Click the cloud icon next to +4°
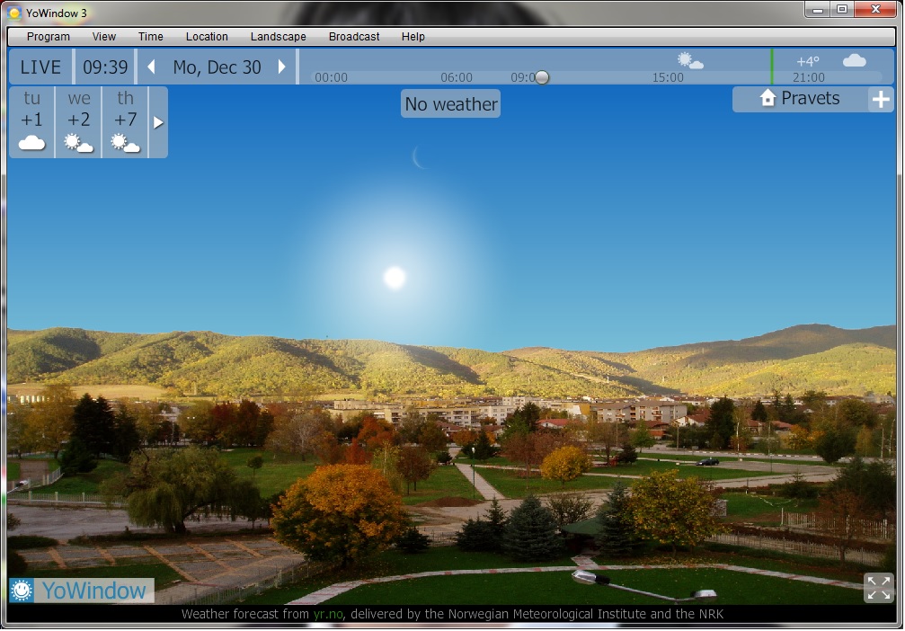This screenshot has width=905, height=631. tap(854, 61)
